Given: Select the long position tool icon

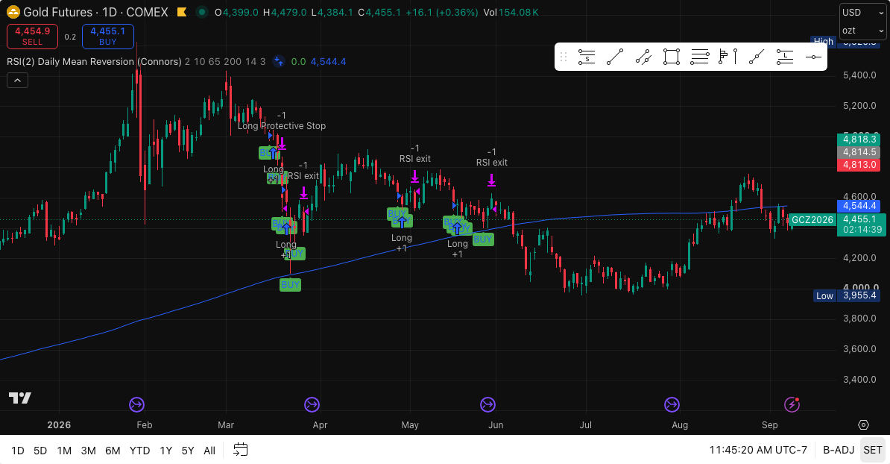Looking at the screenshot, I should pyautogui.click(x=784, y=57).
